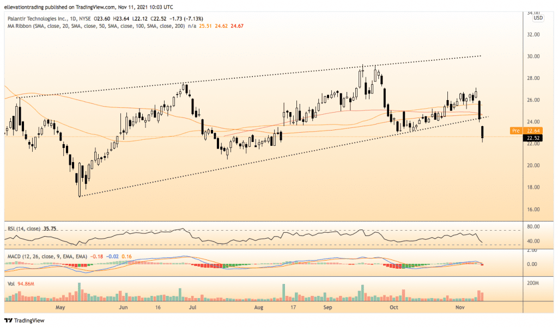Screen dimensions: 558x328
Task: Click the 22.52 current price label
Action: [x=533, y=138]
